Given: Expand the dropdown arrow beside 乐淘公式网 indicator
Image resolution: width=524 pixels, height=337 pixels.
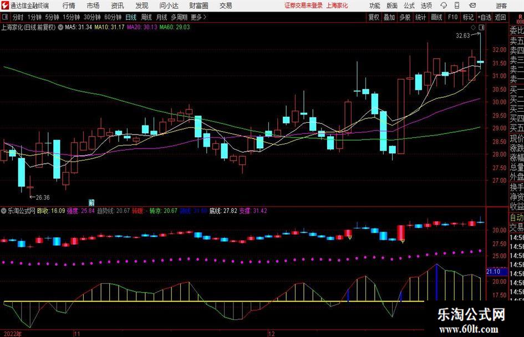Looking at the screenshot, I should [4, 211].
